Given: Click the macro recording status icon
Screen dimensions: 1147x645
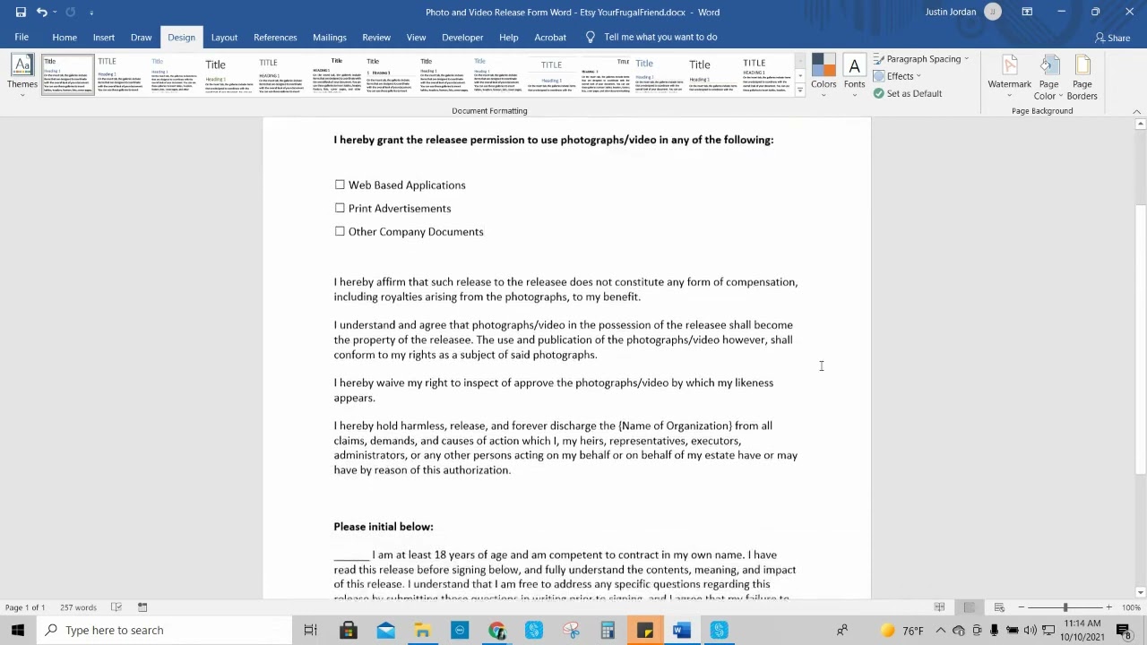Looking at the screenshot, I should point(142,607).
